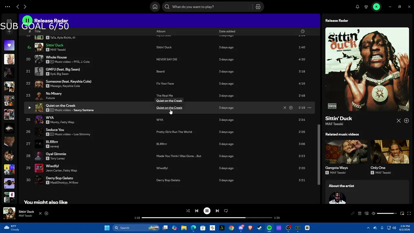Open Spotify from the Windows taskbar
The height and width of the screenshot is (233, 414).
pyautogui.click(x=269, y=228)
